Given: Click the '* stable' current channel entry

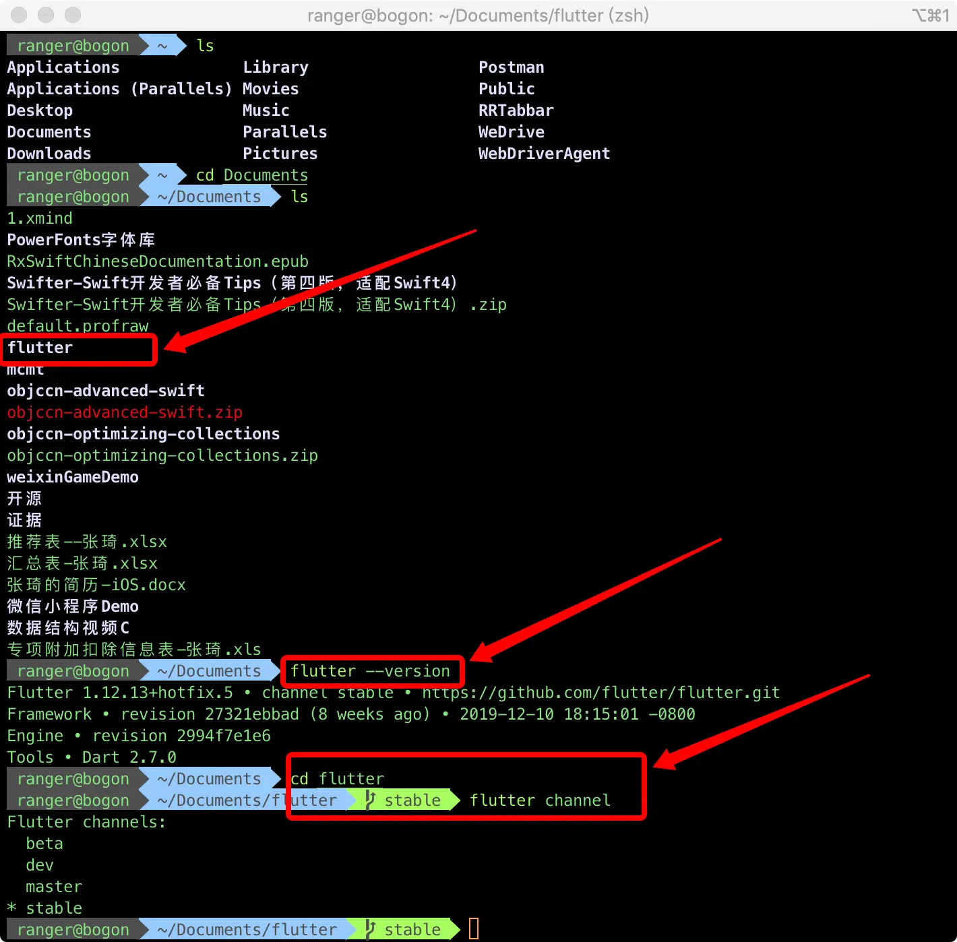Looking at the screenshot, I should coord(44,908).
